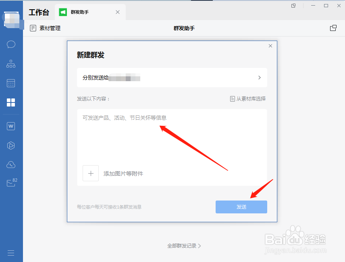Screen dimensions: 345x262
Task: Open 从素材库选择 to pick material
Action: click(x=248, y=98)
